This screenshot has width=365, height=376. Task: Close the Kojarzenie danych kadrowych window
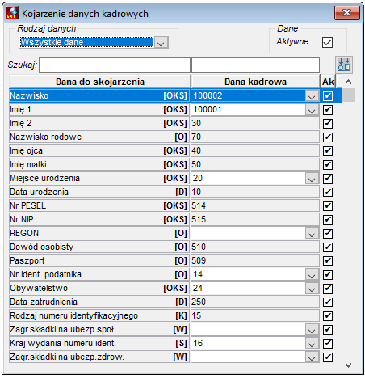tap(347, 13)
